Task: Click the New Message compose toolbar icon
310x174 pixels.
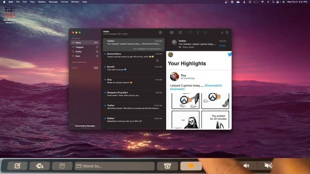Action: (180, 32)
